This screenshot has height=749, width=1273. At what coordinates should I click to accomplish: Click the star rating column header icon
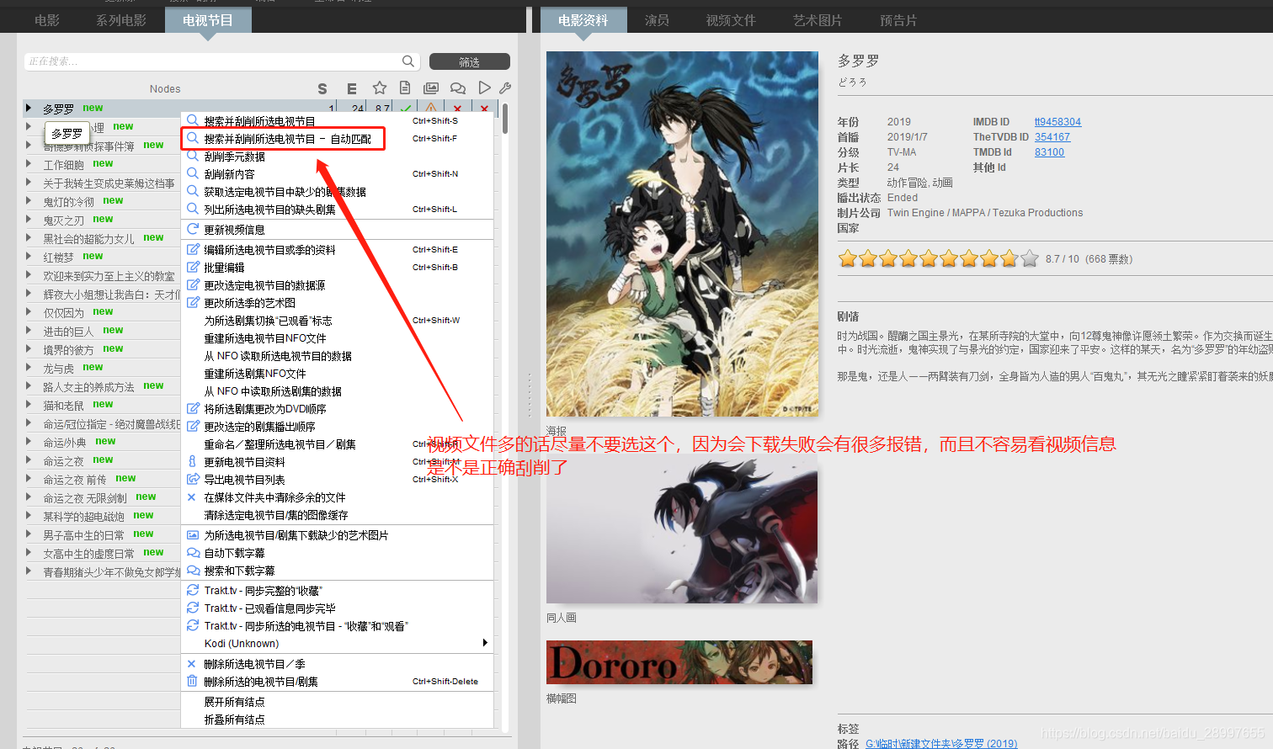[x=380, y=88]
